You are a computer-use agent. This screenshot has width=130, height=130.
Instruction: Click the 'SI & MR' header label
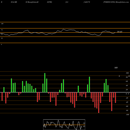[14, 2]
